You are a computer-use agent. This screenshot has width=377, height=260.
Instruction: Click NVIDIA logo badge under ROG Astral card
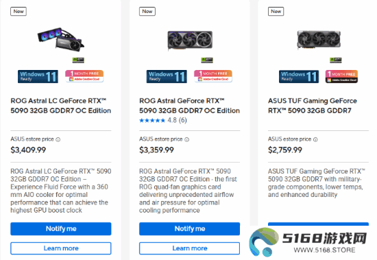pyautogui.click(x=207, y=60)
